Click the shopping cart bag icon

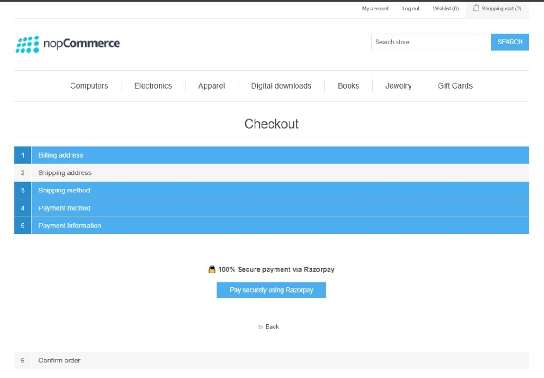pyautogui.click(x=476, y=8)
